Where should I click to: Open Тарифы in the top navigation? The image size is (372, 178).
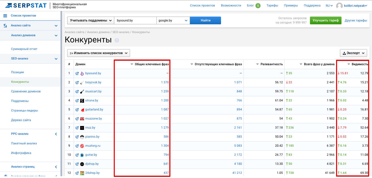coord(272,6)
